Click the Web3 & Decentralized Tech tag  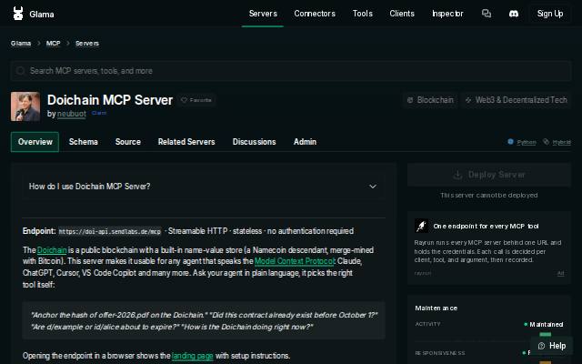tap(517, 100)
